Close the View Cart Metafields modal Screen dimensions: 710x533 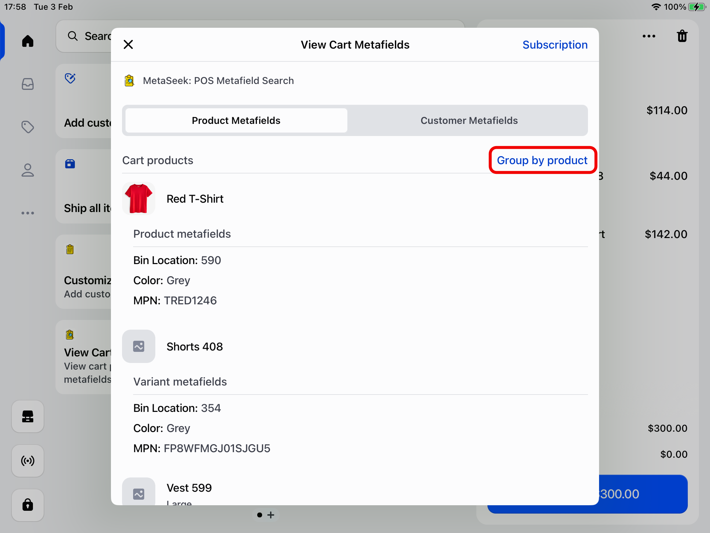coord(128,44)
